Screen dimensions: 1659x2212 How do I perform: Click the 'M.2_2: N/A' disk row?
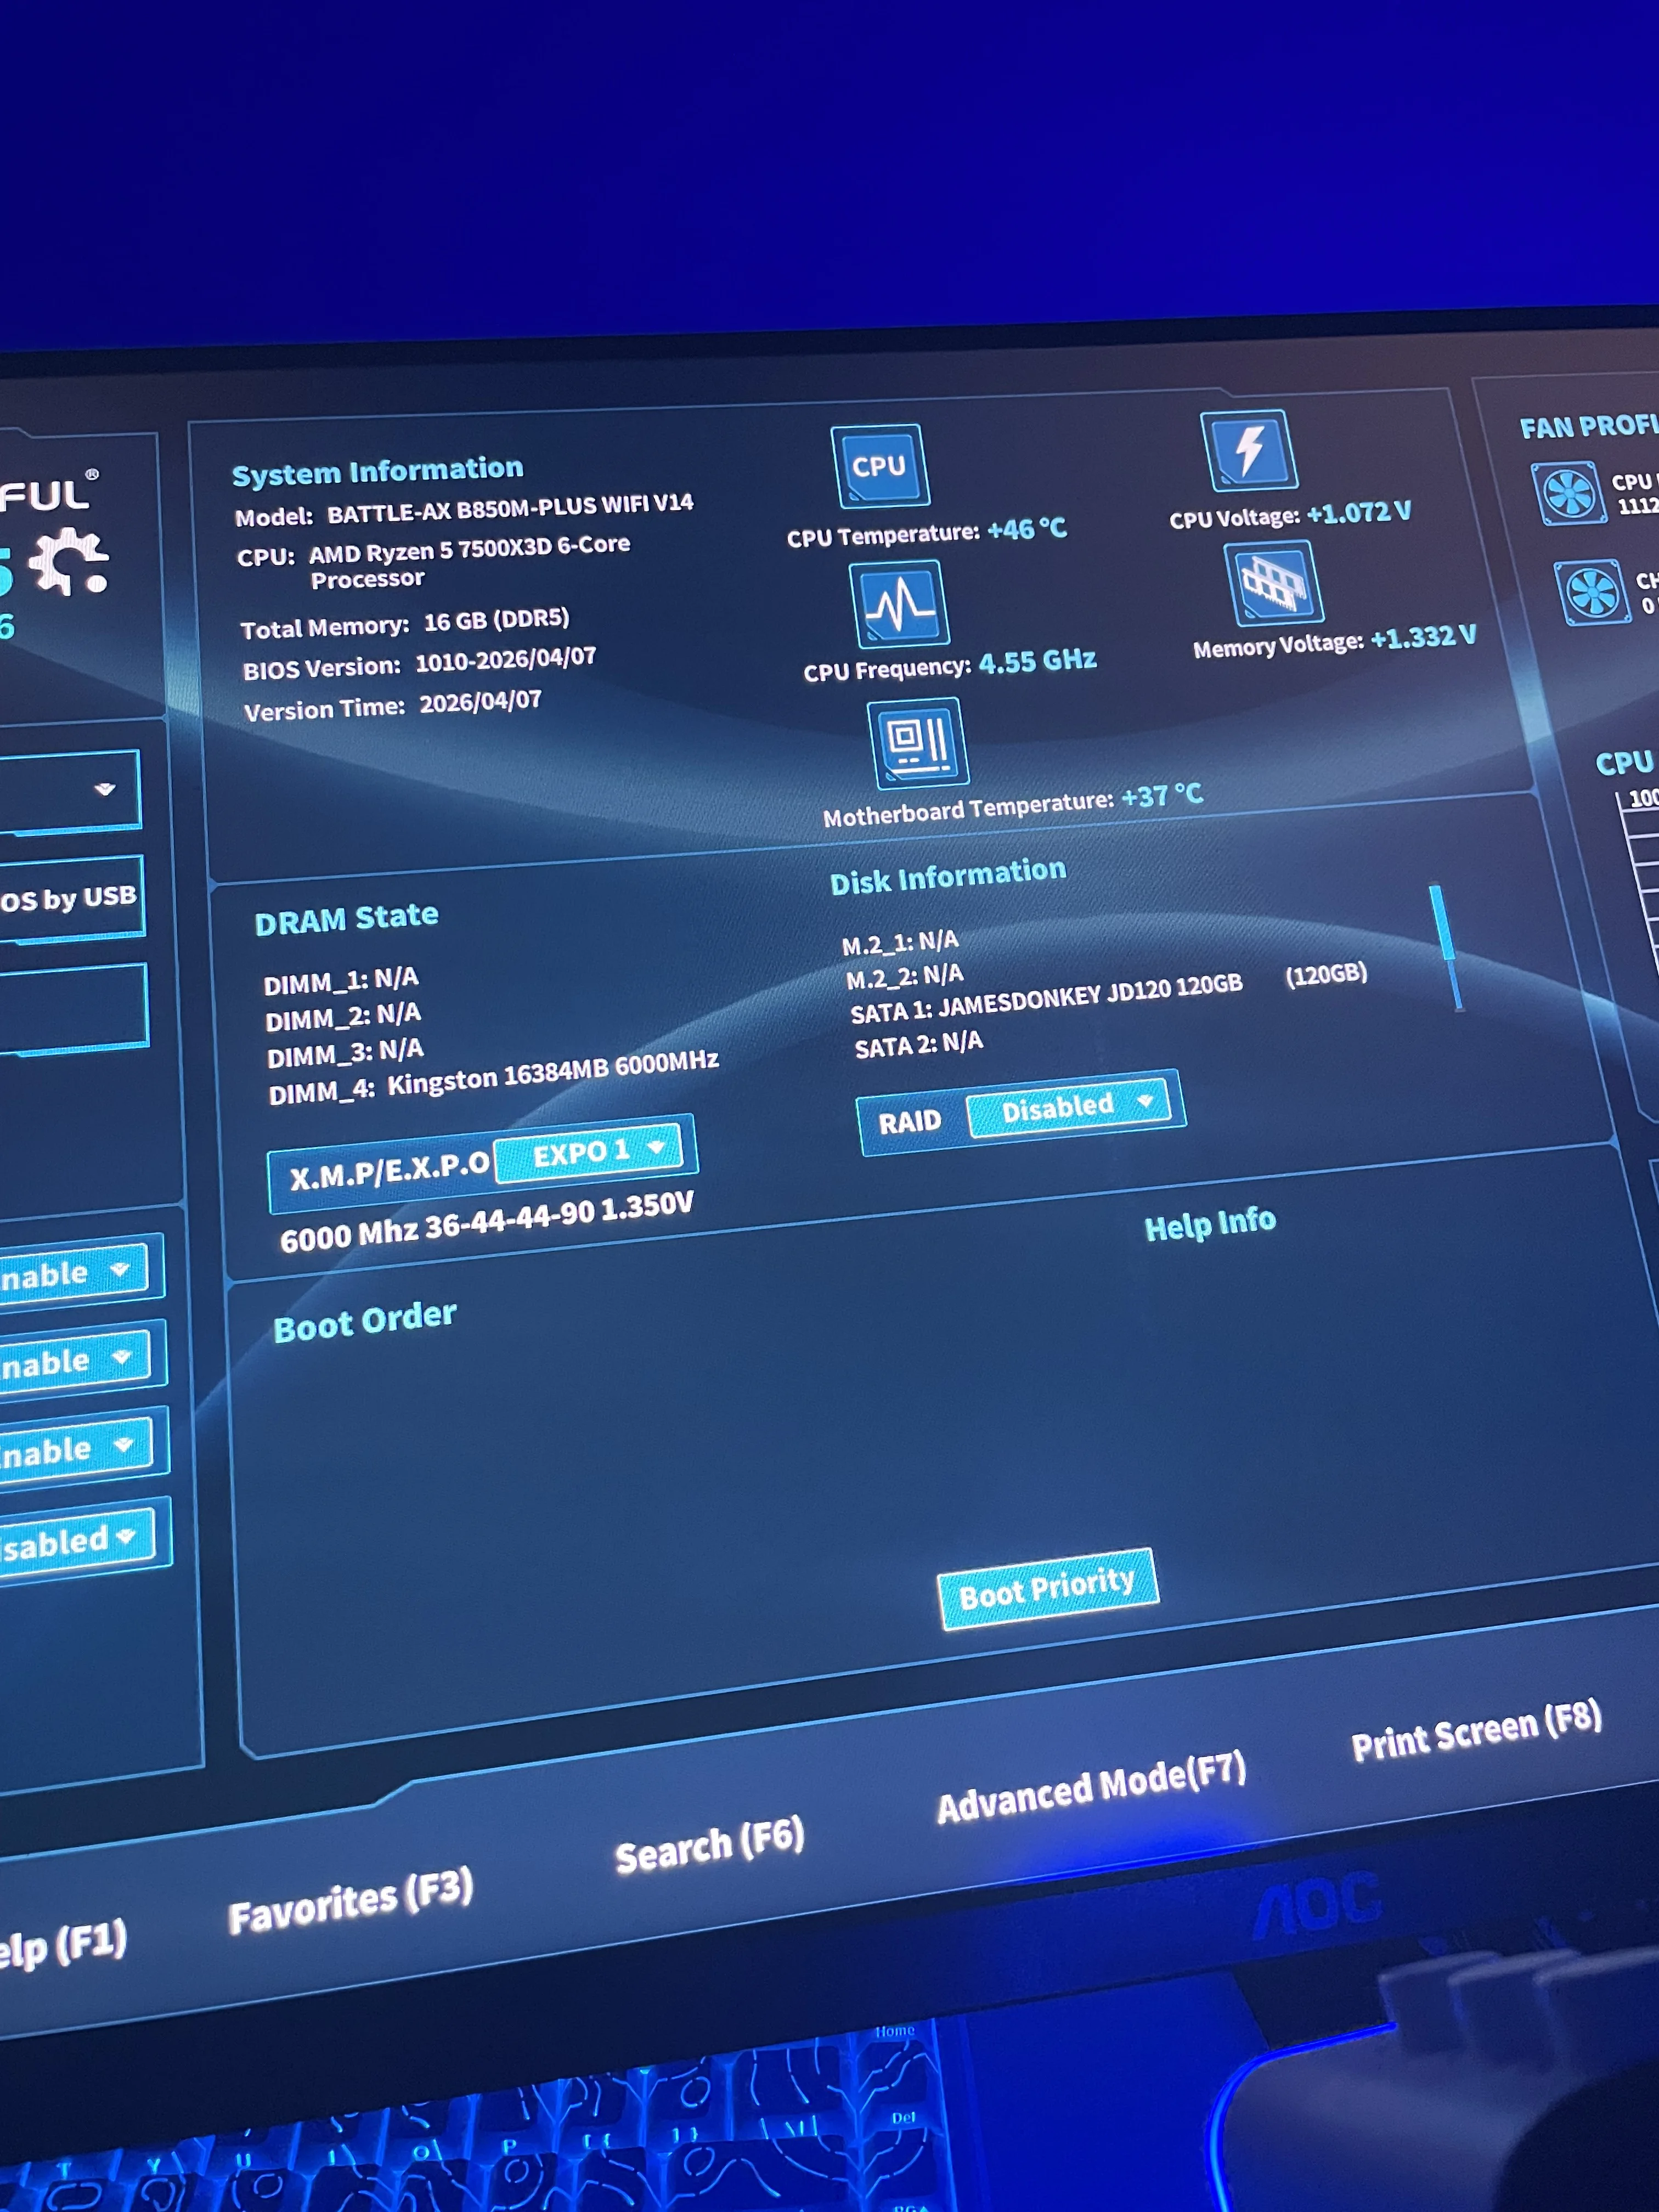(905, 976)
